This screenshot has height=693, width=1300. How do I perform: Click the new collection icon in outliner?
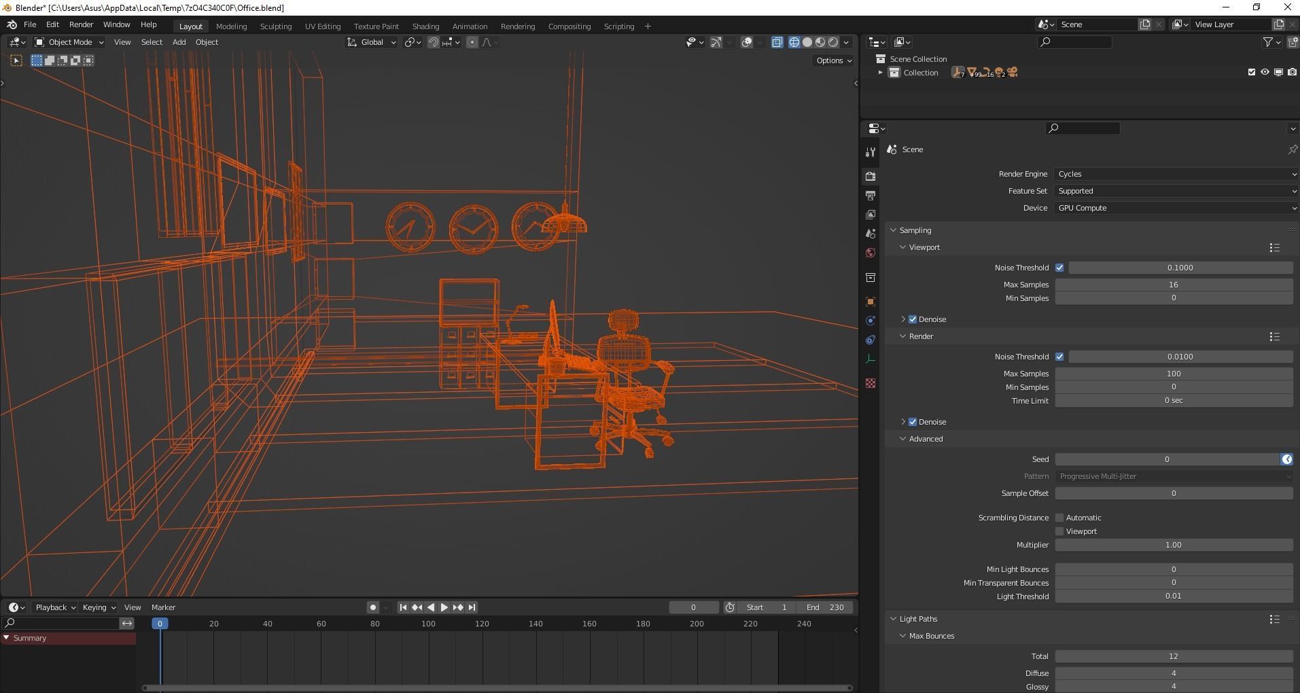(1293, 42)
